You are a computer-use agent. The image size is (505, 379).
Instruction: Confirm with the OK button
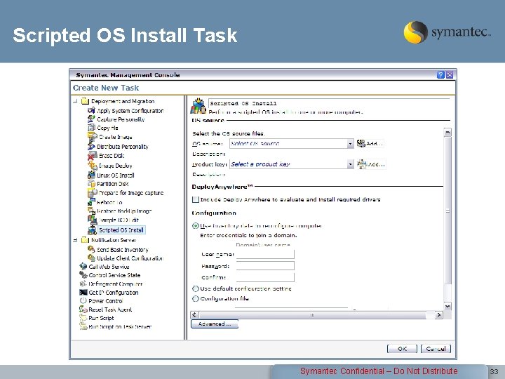[402, 349]
